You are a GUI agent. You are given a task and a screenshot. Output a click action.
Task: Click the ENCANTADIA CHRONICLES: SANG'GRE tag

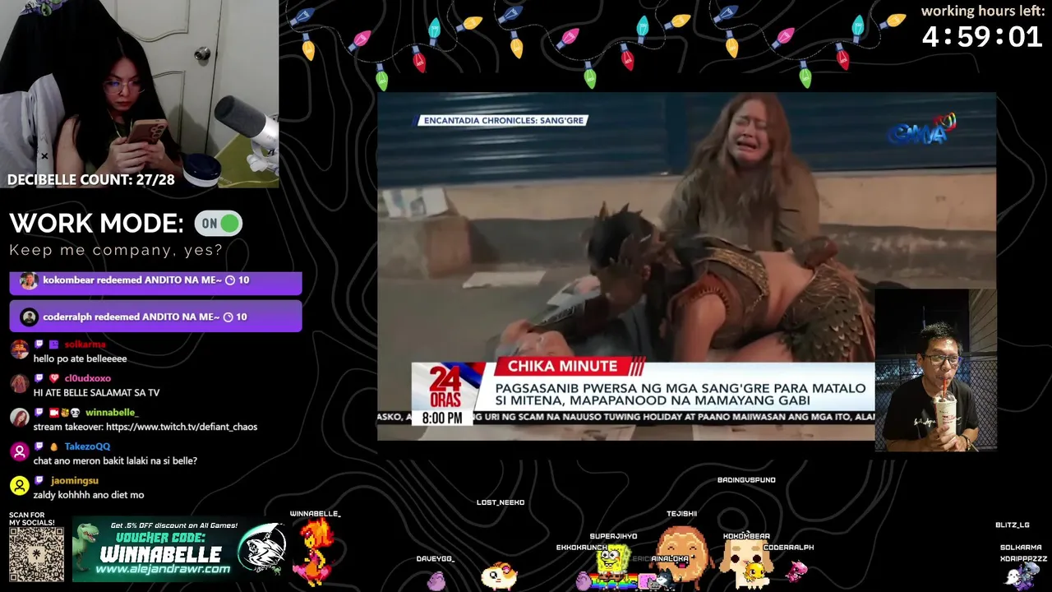503,120
